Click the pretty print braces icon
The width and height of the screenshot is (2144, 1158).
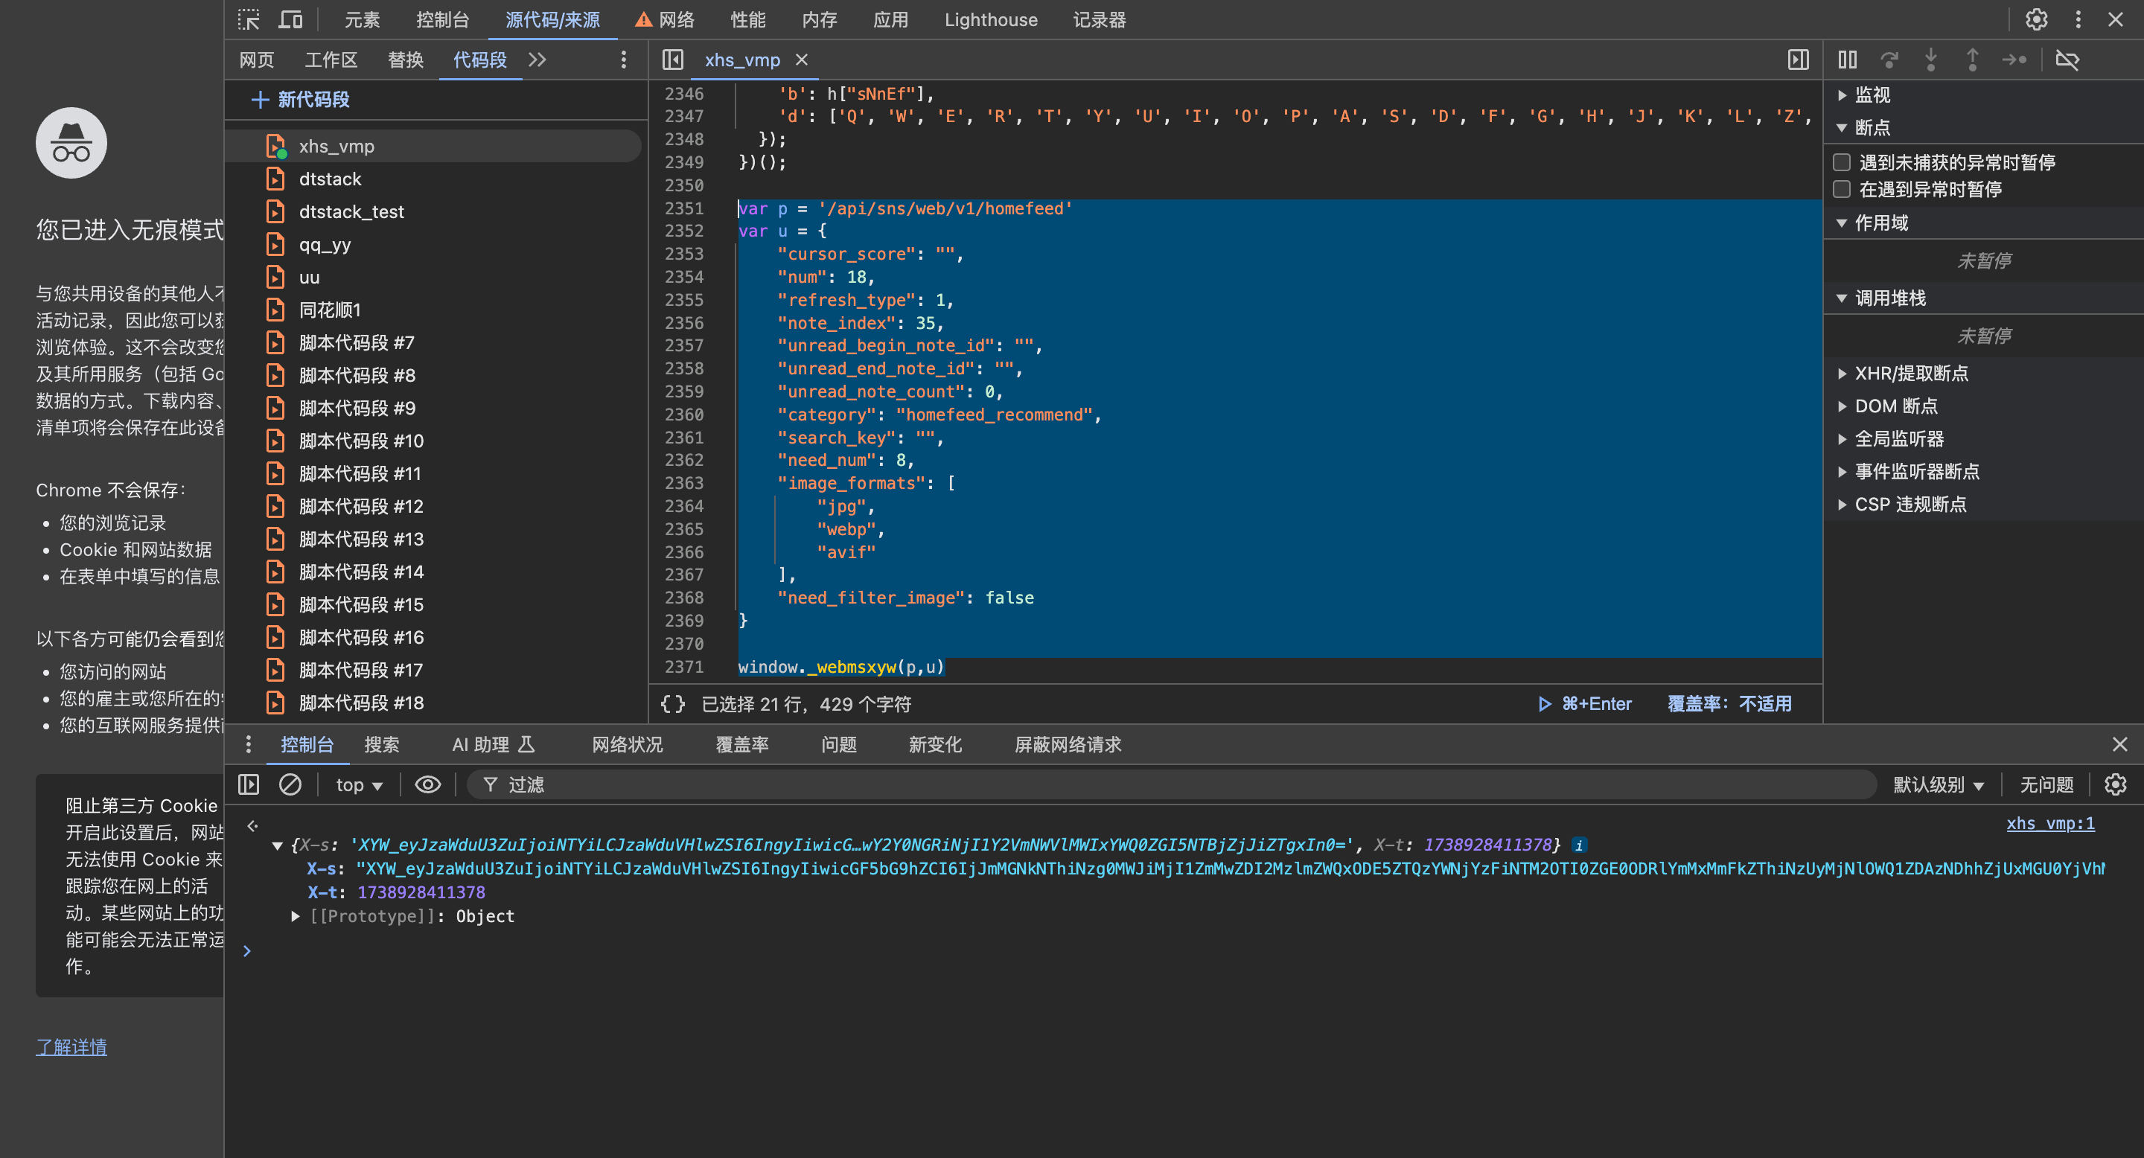click(x=672, y=704)
